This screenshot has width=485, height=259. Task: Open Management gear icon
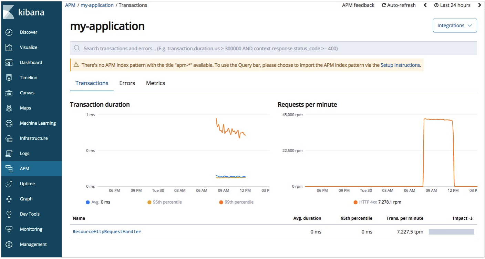point(9,244)
